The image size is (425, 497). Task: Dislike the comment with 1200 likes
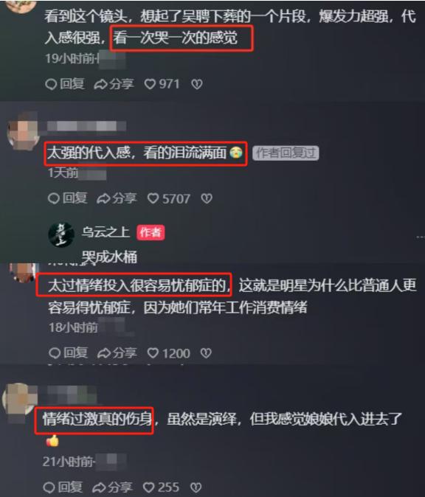[206, 353]
